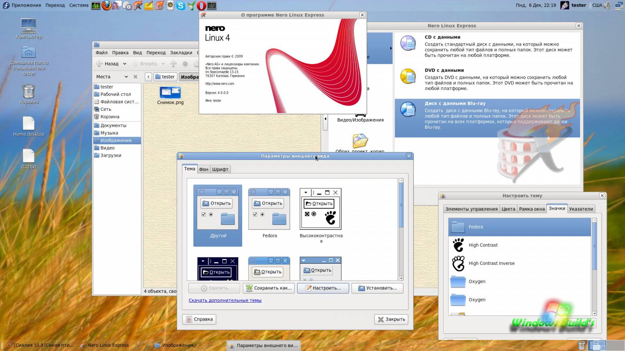
Task: Click the network connection tray icon
Action: pos(619,5)
